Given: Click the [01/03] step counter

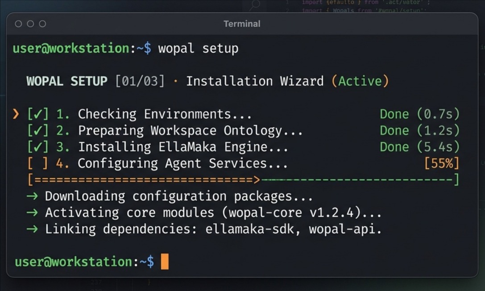Looking at the screenshot, I should click(x=140, y=81).
